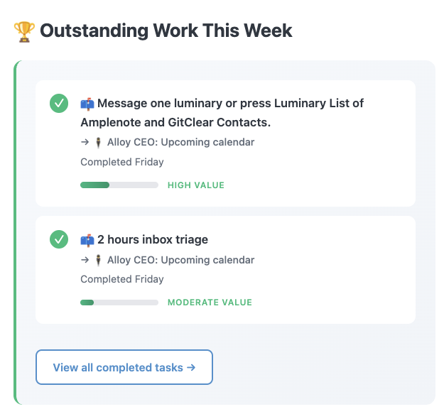
Task: Click the 'MODERATE VALUE' label
Action: point(210,303)
